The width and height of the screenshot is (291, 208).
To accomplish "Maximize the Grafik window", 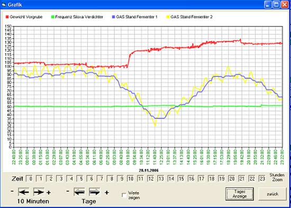I will [276, 5].
